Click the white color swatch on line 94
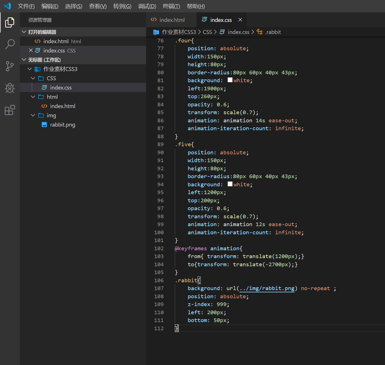 (x=230, y=184)
